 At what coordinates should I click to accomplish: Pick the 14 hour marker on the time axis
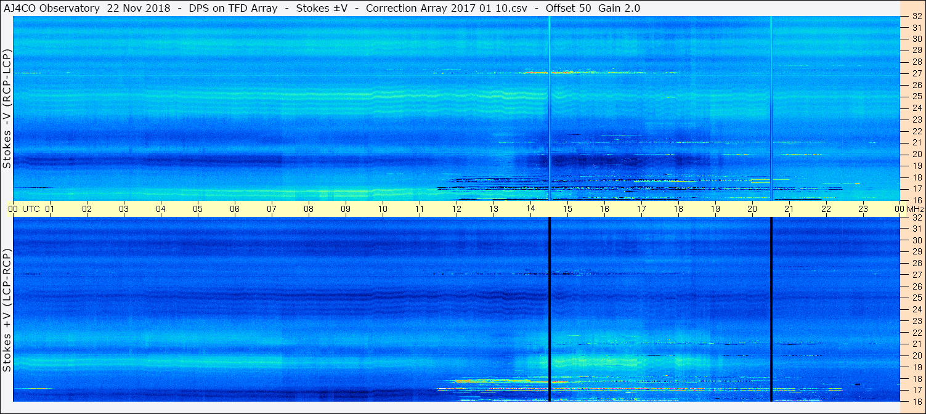pos(530,209)
